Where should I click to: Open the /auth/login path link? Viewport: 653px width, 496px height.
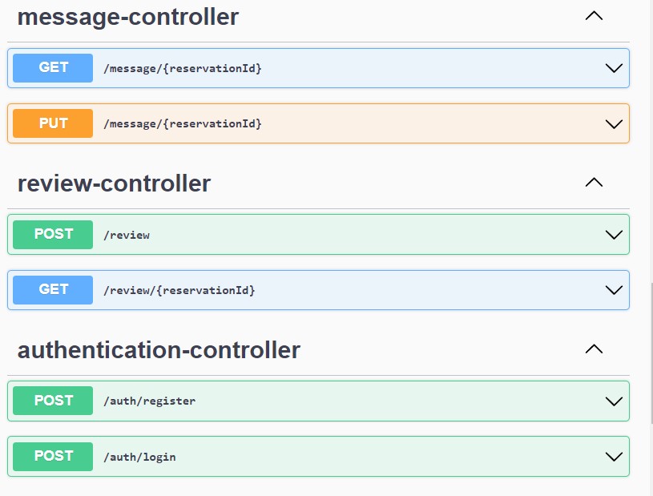point(139,457)
